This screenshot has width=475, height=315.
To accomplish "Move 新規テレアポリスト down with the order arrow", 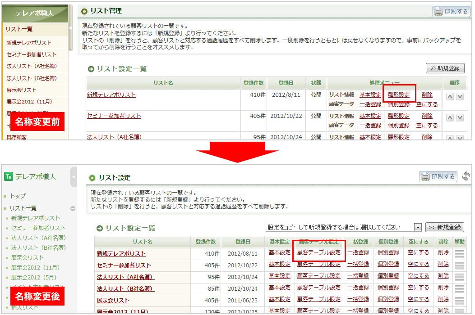I will coord(460,97).
